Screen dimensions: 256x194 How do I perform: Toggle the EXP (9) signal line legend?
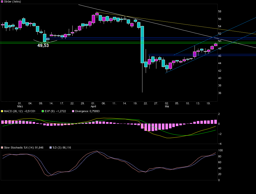56,111
